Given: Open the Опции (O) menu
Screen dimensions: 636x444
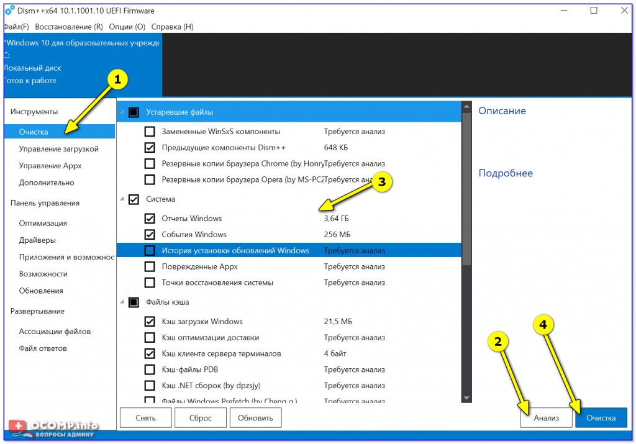Looking at the screenshot, I should coord(127,27).
